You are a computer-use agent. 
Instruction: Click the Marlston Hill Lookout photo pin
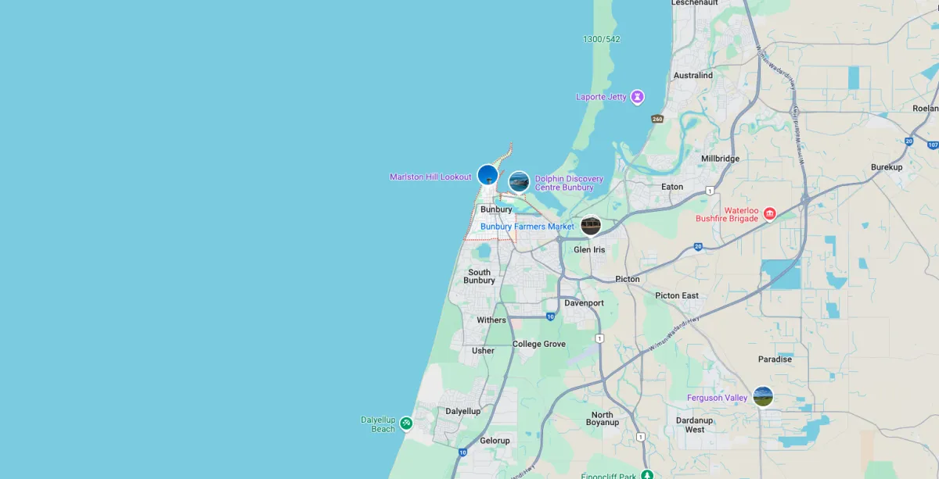(x=487, y=175)
